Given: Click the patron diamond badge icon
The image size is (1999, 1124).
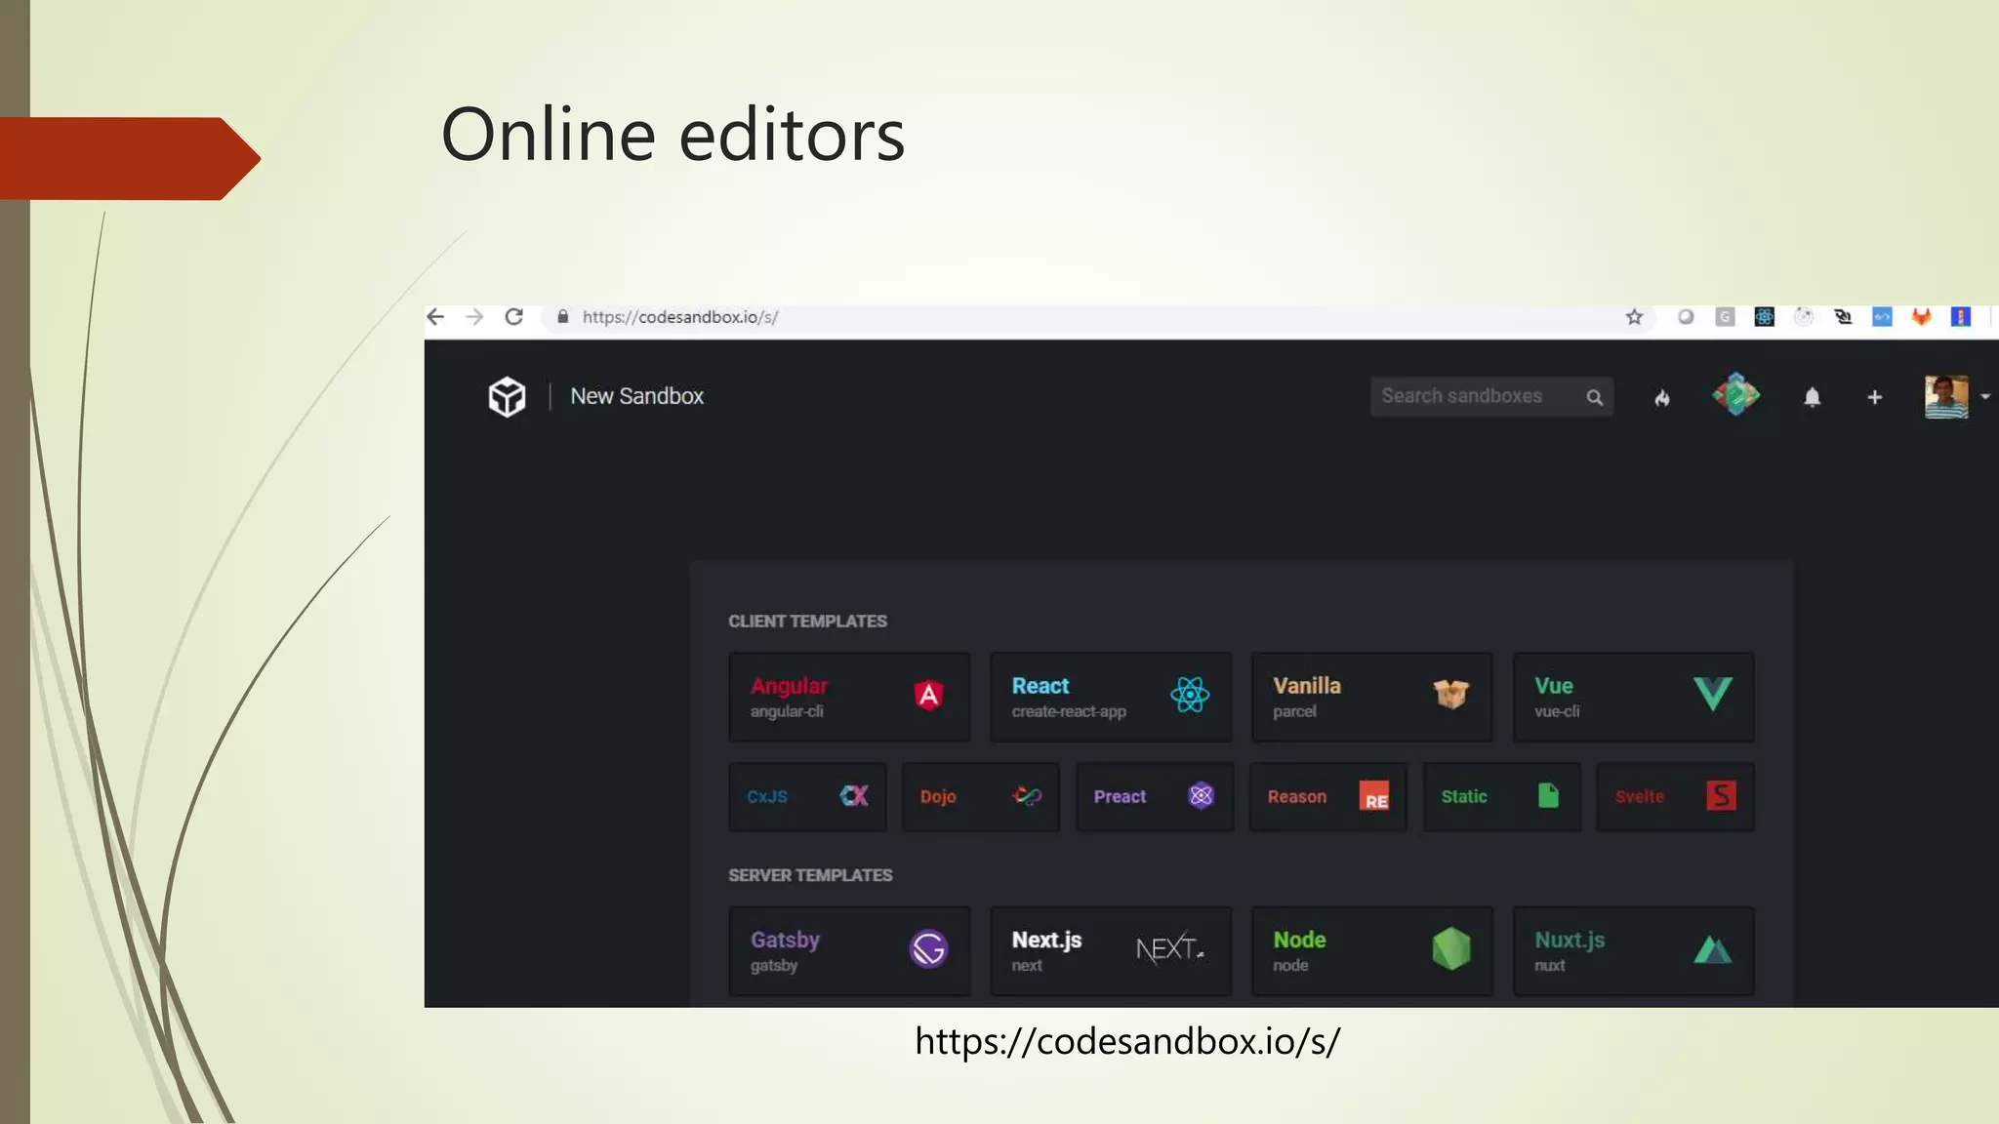Looking at the screenshot, I should 1735,395.
